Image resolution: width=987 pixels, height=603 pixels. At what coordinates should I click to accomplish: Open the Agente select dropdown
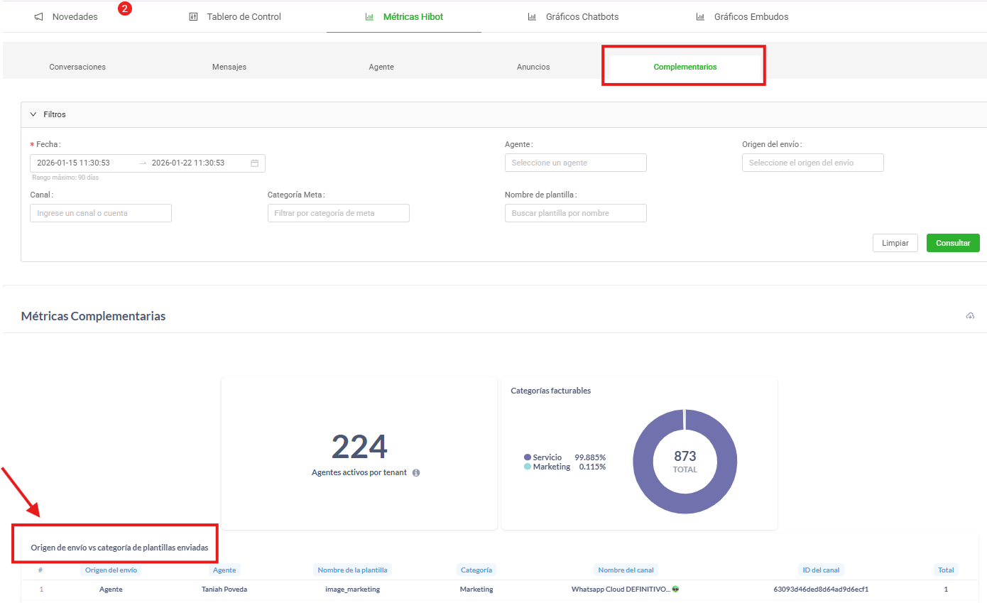575,163
